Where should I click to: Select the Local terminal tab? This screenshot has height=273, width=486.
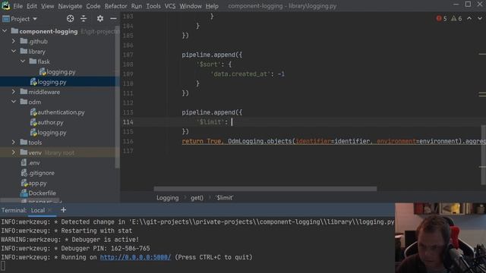[x=38, y=210]
